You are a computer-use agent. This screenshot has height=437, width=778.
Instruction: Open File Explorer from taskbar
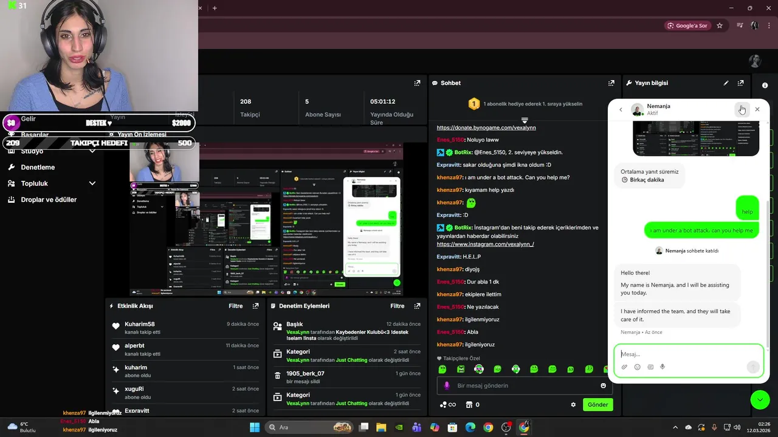[x=381, y=427]
